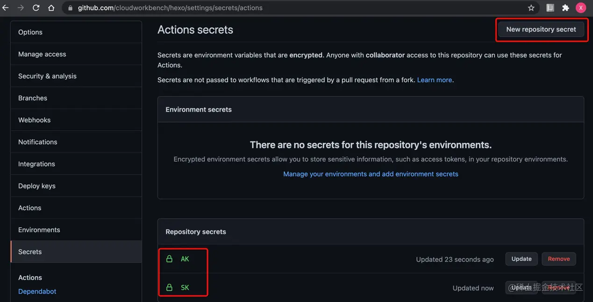Bookmark page with star icon

[x=531, y=8]
